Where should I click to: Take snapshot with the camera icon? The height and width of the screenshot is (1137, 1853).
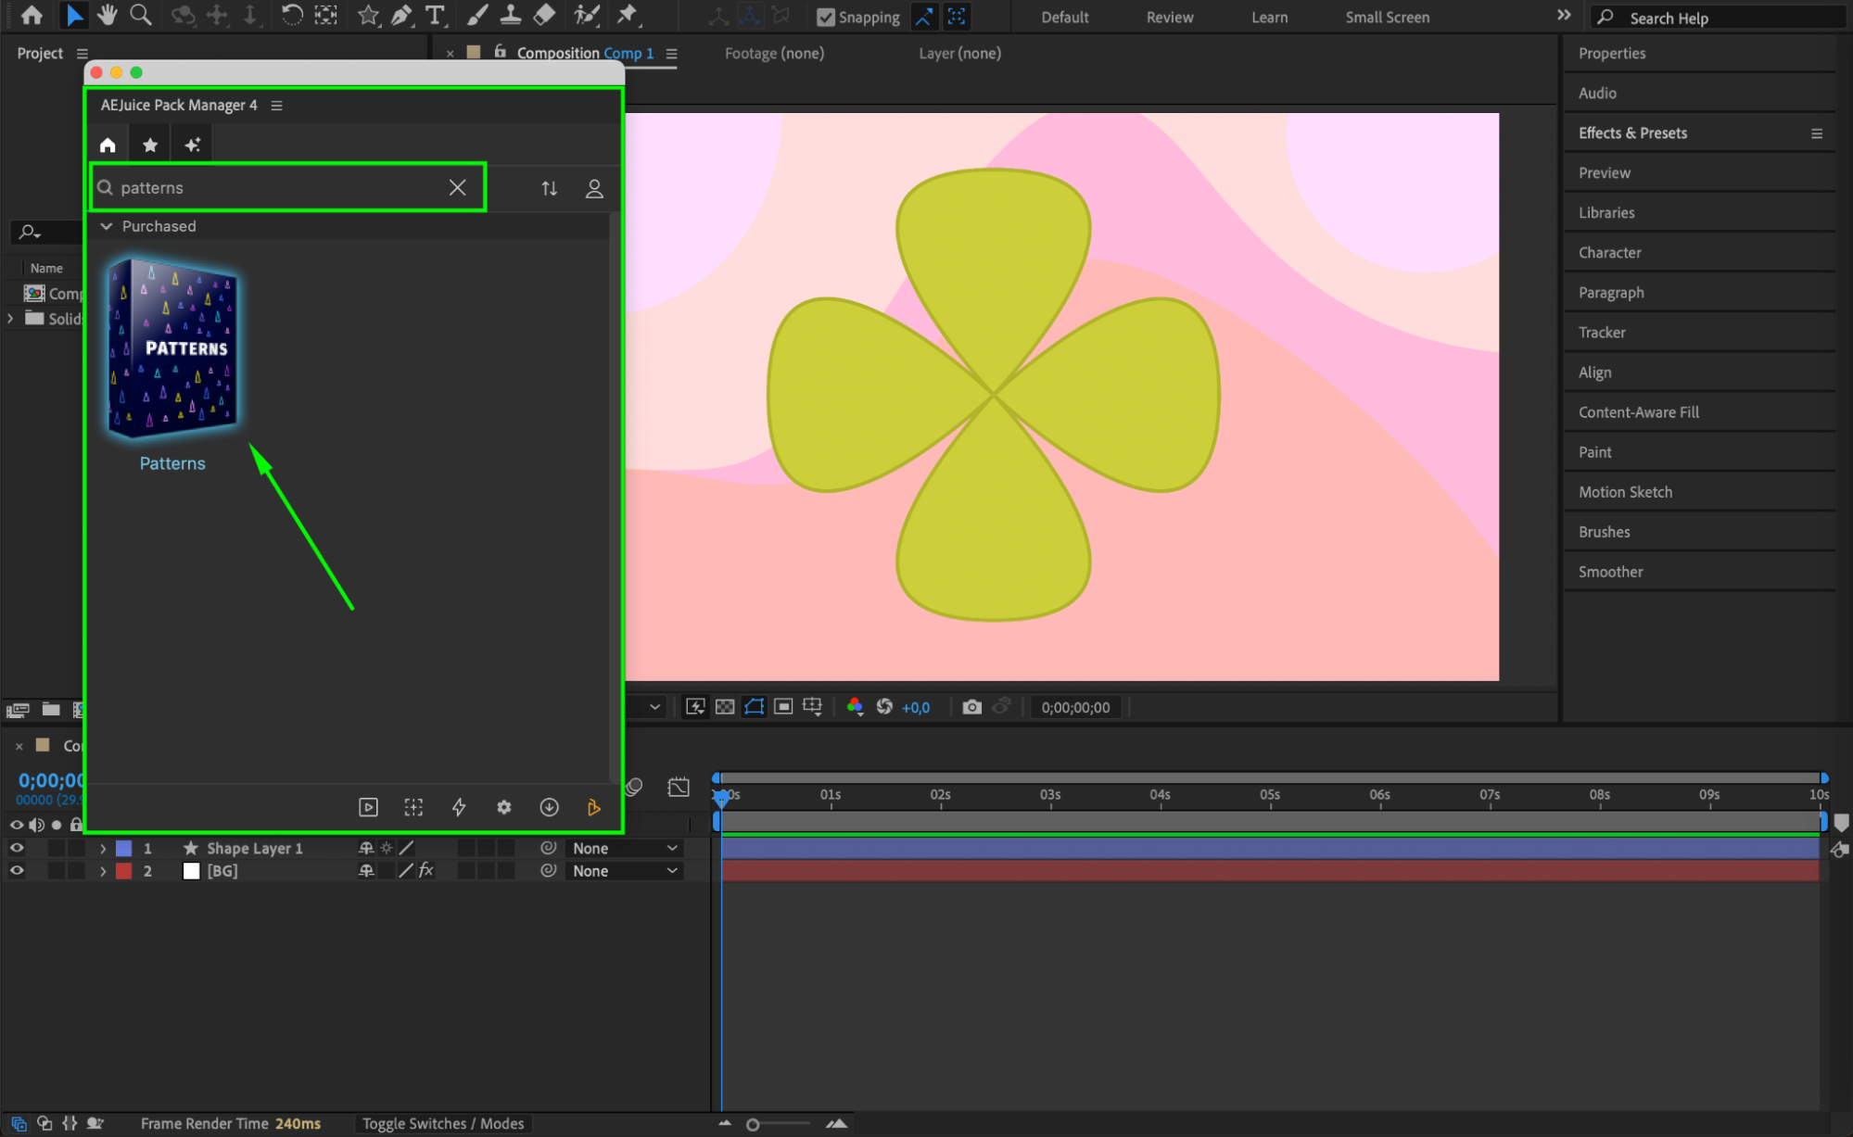(971, 707)
